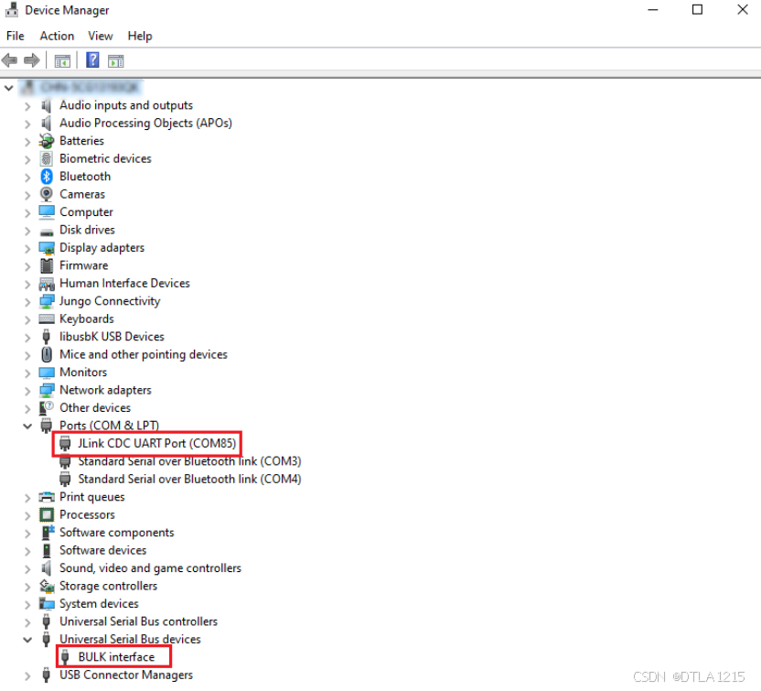Screen dimensions: 761x691
Task: Collapse the Ports (COM & LPT) category
Action: (x=27, y=426)
